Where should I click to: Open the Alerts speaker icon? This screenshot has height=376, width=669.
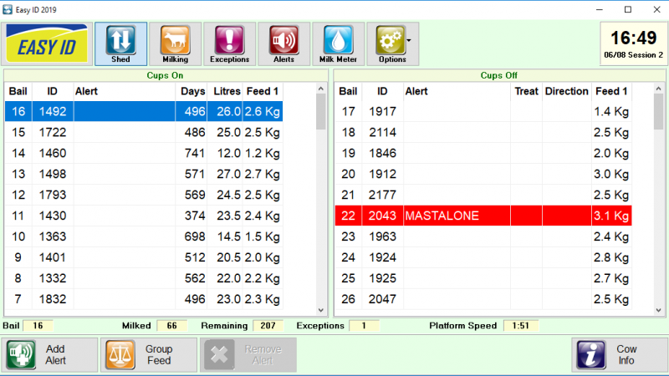(283, 43)
